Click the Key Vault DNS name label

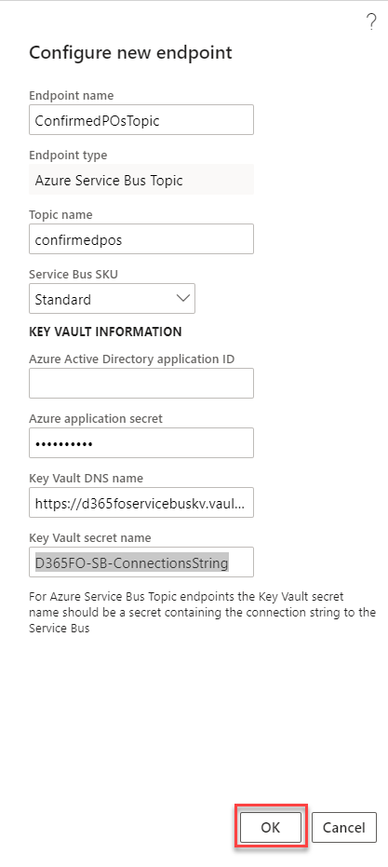pos(86,479)
